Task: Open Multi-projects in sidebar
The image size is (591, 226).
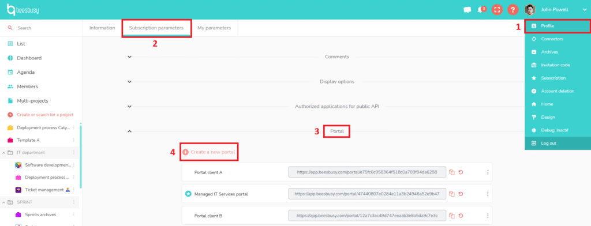Action: click(32, 101)
